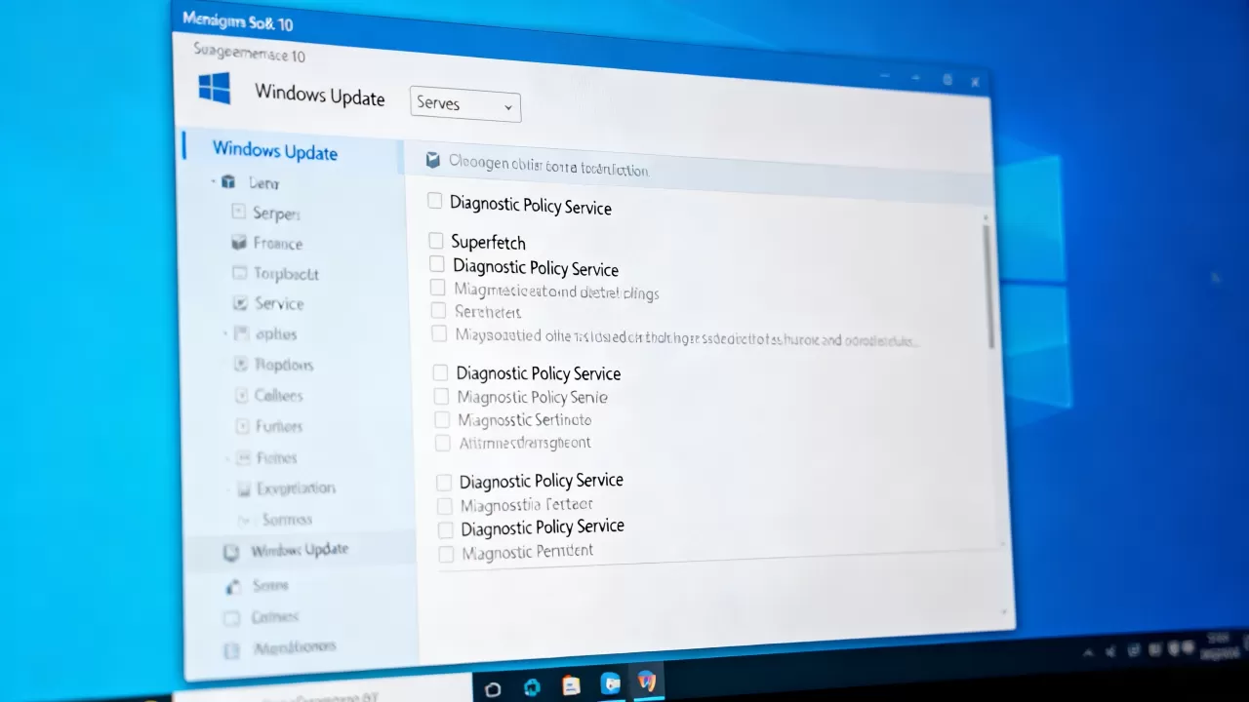Screen dimensions: 1249x702
Task: Click the Fronce icon in the sidebar
Action: point(238,242)
